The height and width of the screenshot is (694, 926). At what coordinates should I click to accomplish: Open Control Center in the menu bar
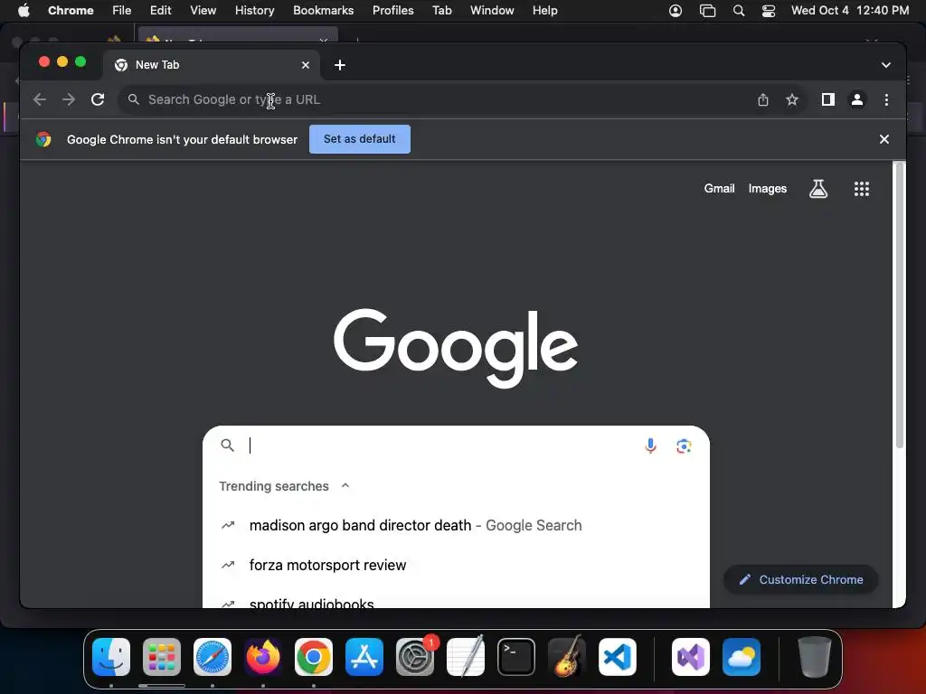click(x=769, y=11)
